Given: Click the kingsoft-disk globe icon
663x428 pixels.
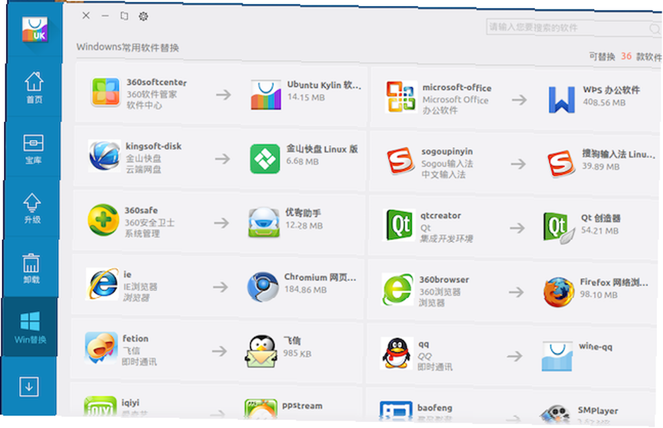Looking at the screenshot, I should coord(104,156).
